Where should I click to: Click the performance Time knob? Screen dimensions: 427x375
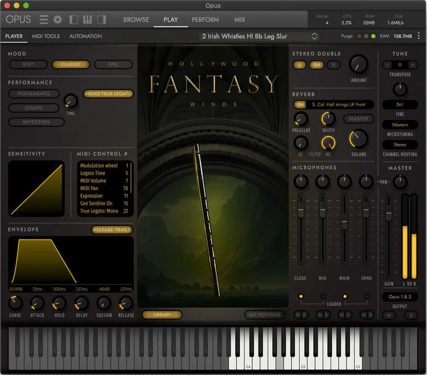[x=71, y=101]
